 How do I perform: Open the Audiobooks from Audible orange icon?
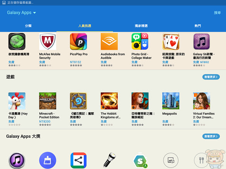[x=109, y=41]
